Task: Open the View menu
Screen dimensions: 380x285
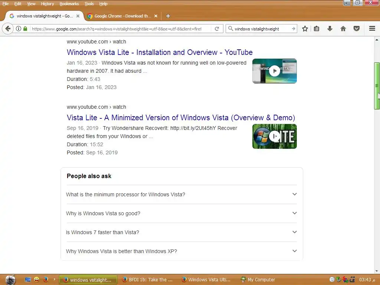Action: click(31, 4)
